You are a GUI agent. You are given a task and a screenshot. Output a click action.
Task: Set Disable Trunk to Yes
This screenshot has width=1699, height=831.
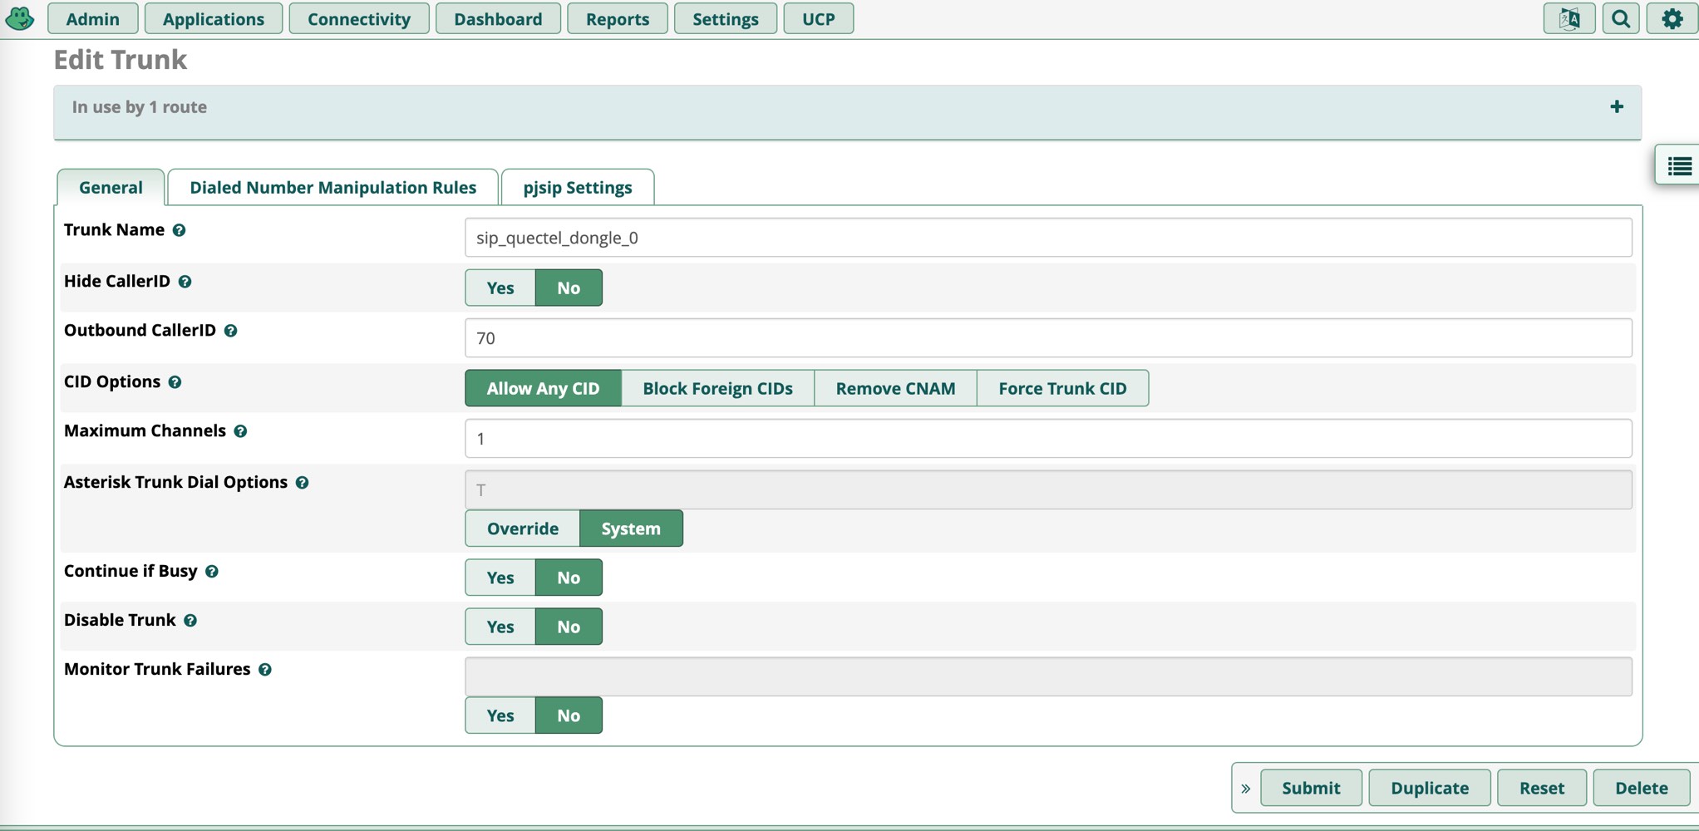(x=500, y=627)
